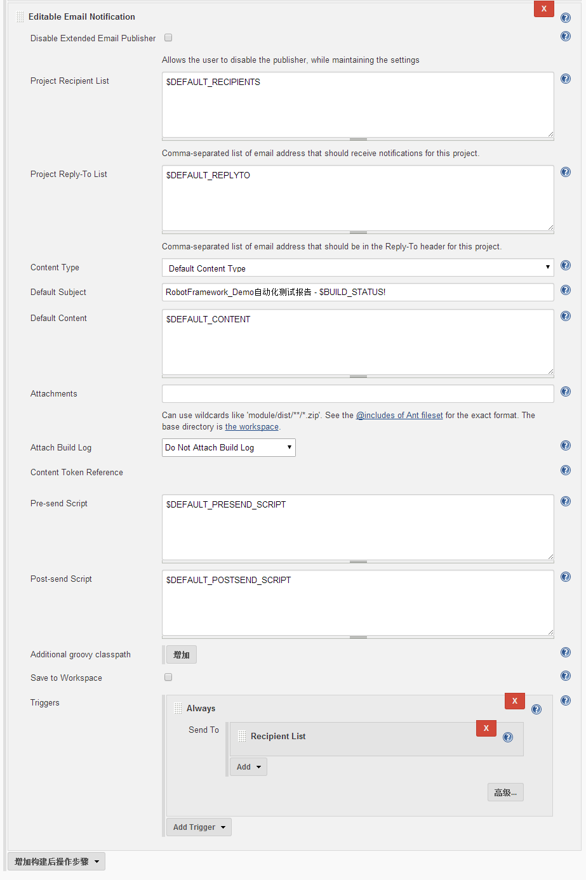The width and height of the screenshot is (586, 880).
Task: Click help icon for Project Recipient List
Action: [x=566, y=79]
